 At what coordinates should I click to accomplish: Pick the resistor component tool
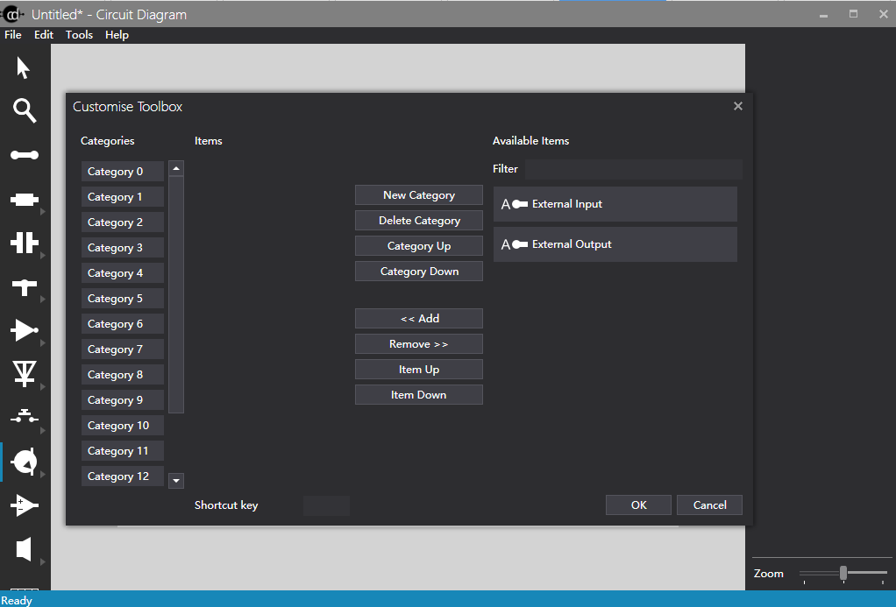25,200
